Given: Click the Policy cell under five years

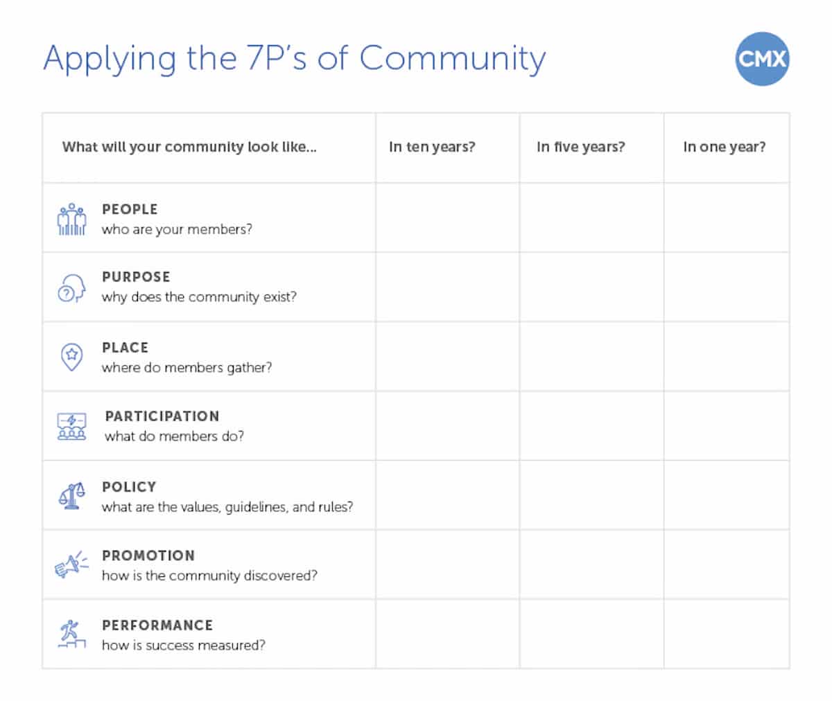Looking at the screenshot, I should tap(591, 495).
